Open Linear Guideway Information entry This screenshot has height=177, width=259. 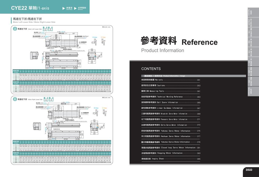[x=171, y=108]
